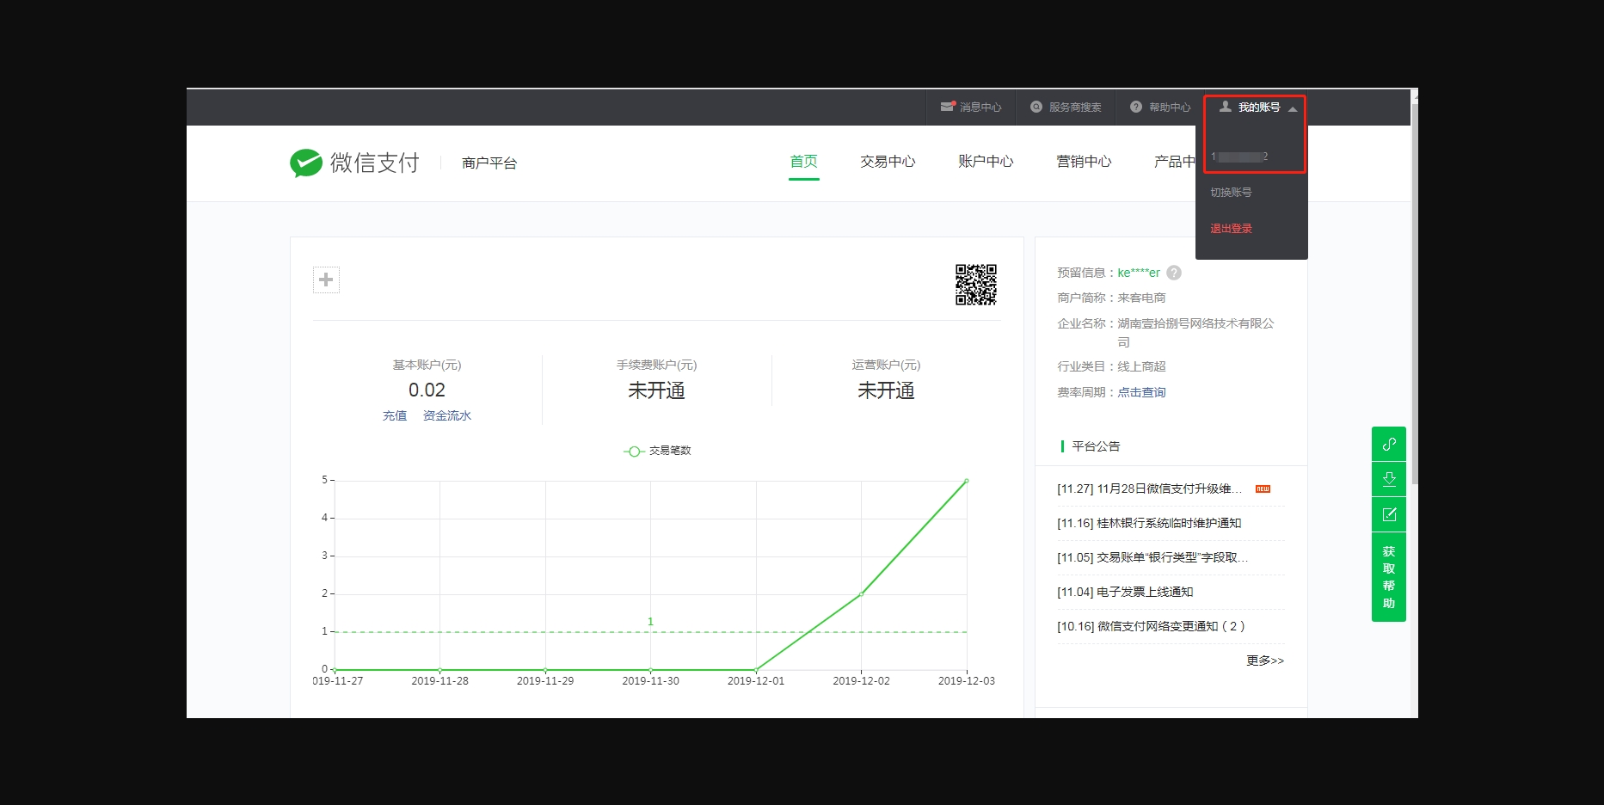This screenshot has width=1604, height=805.
Task: Click 更多>> under 平台公告
Action: coord(1264,661)
